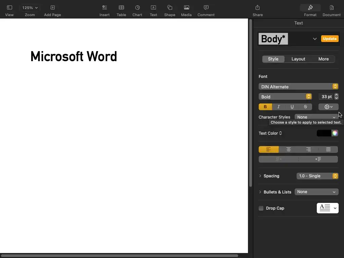
Task: Open the Shape picker
Action: click(170, 10)
